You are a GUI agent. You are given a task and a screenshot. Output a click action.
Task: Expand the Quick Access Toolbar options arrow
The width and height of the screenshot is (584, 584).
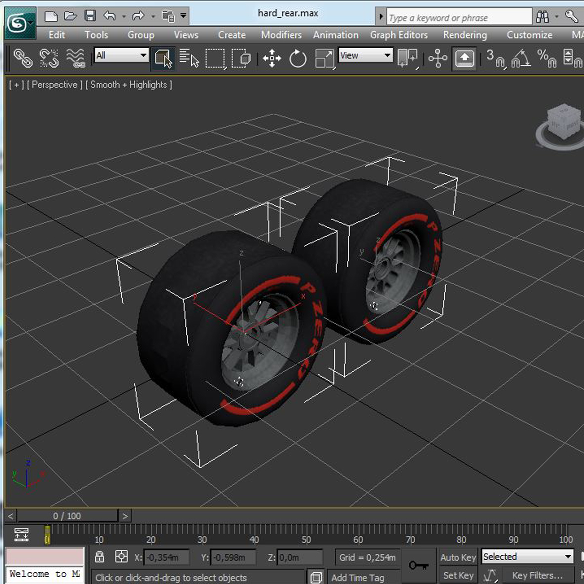(x=183, y=16)
